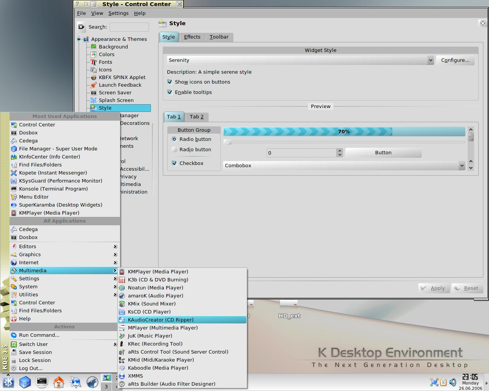
Task: Click the Klipper clipboard tray icon
Action: [444, 382]
